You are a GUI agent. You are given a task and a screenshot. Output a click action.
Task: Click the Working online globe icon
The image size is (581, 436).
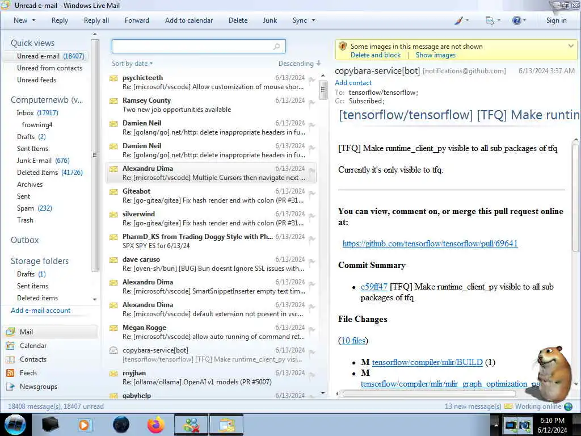(x=568, y=406)
